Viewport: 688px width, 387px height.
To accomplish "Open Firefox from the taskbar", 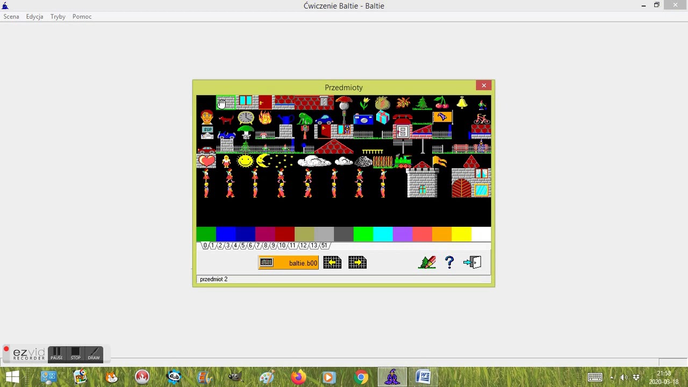I will coord(298,377).
